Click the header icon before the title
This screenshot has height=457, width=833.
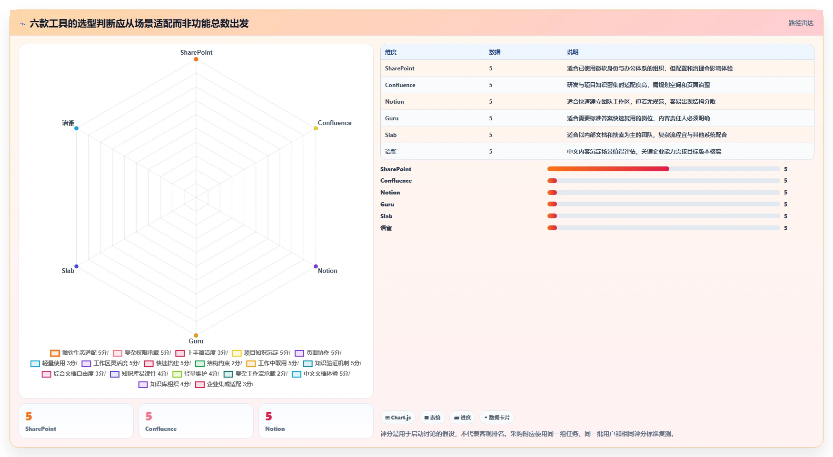(22, 24)
